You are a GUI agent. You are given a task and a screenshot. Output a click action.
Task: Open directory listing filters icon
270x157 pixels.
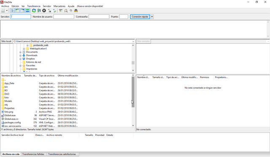tap(61, 11)
